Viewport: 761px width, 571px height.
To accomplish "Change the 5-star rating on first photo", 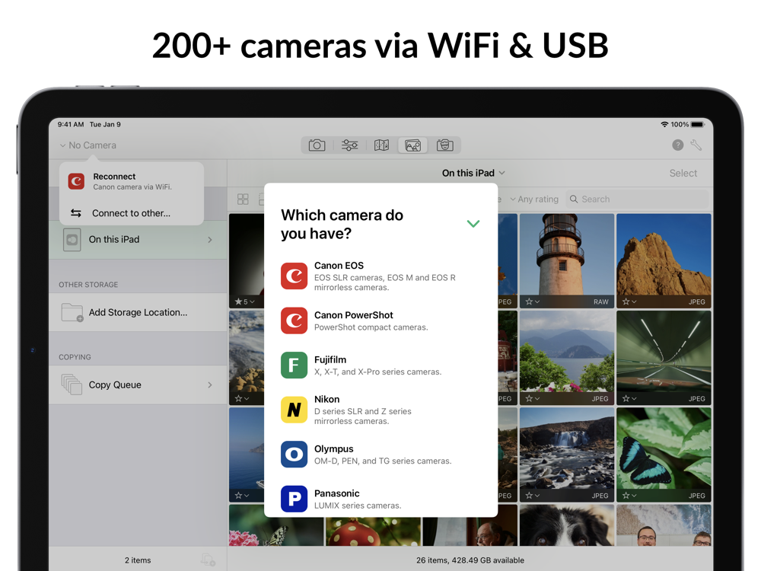I will click(x=244, y=301).
